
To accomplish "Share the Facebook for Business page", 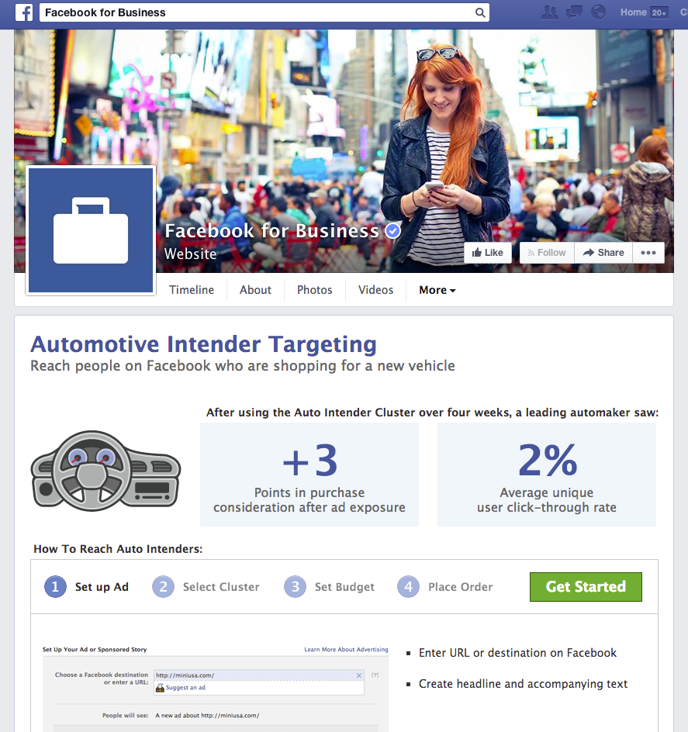I will (x=603, y=253).
